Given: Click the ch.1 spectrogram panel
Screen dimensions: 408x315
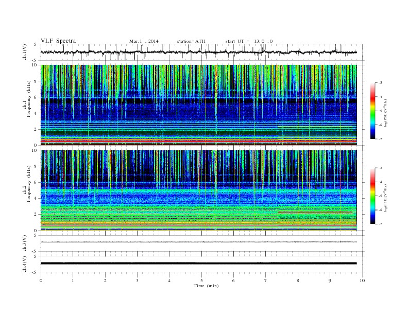Looking at the screenshot, I should tap(198, 105).
